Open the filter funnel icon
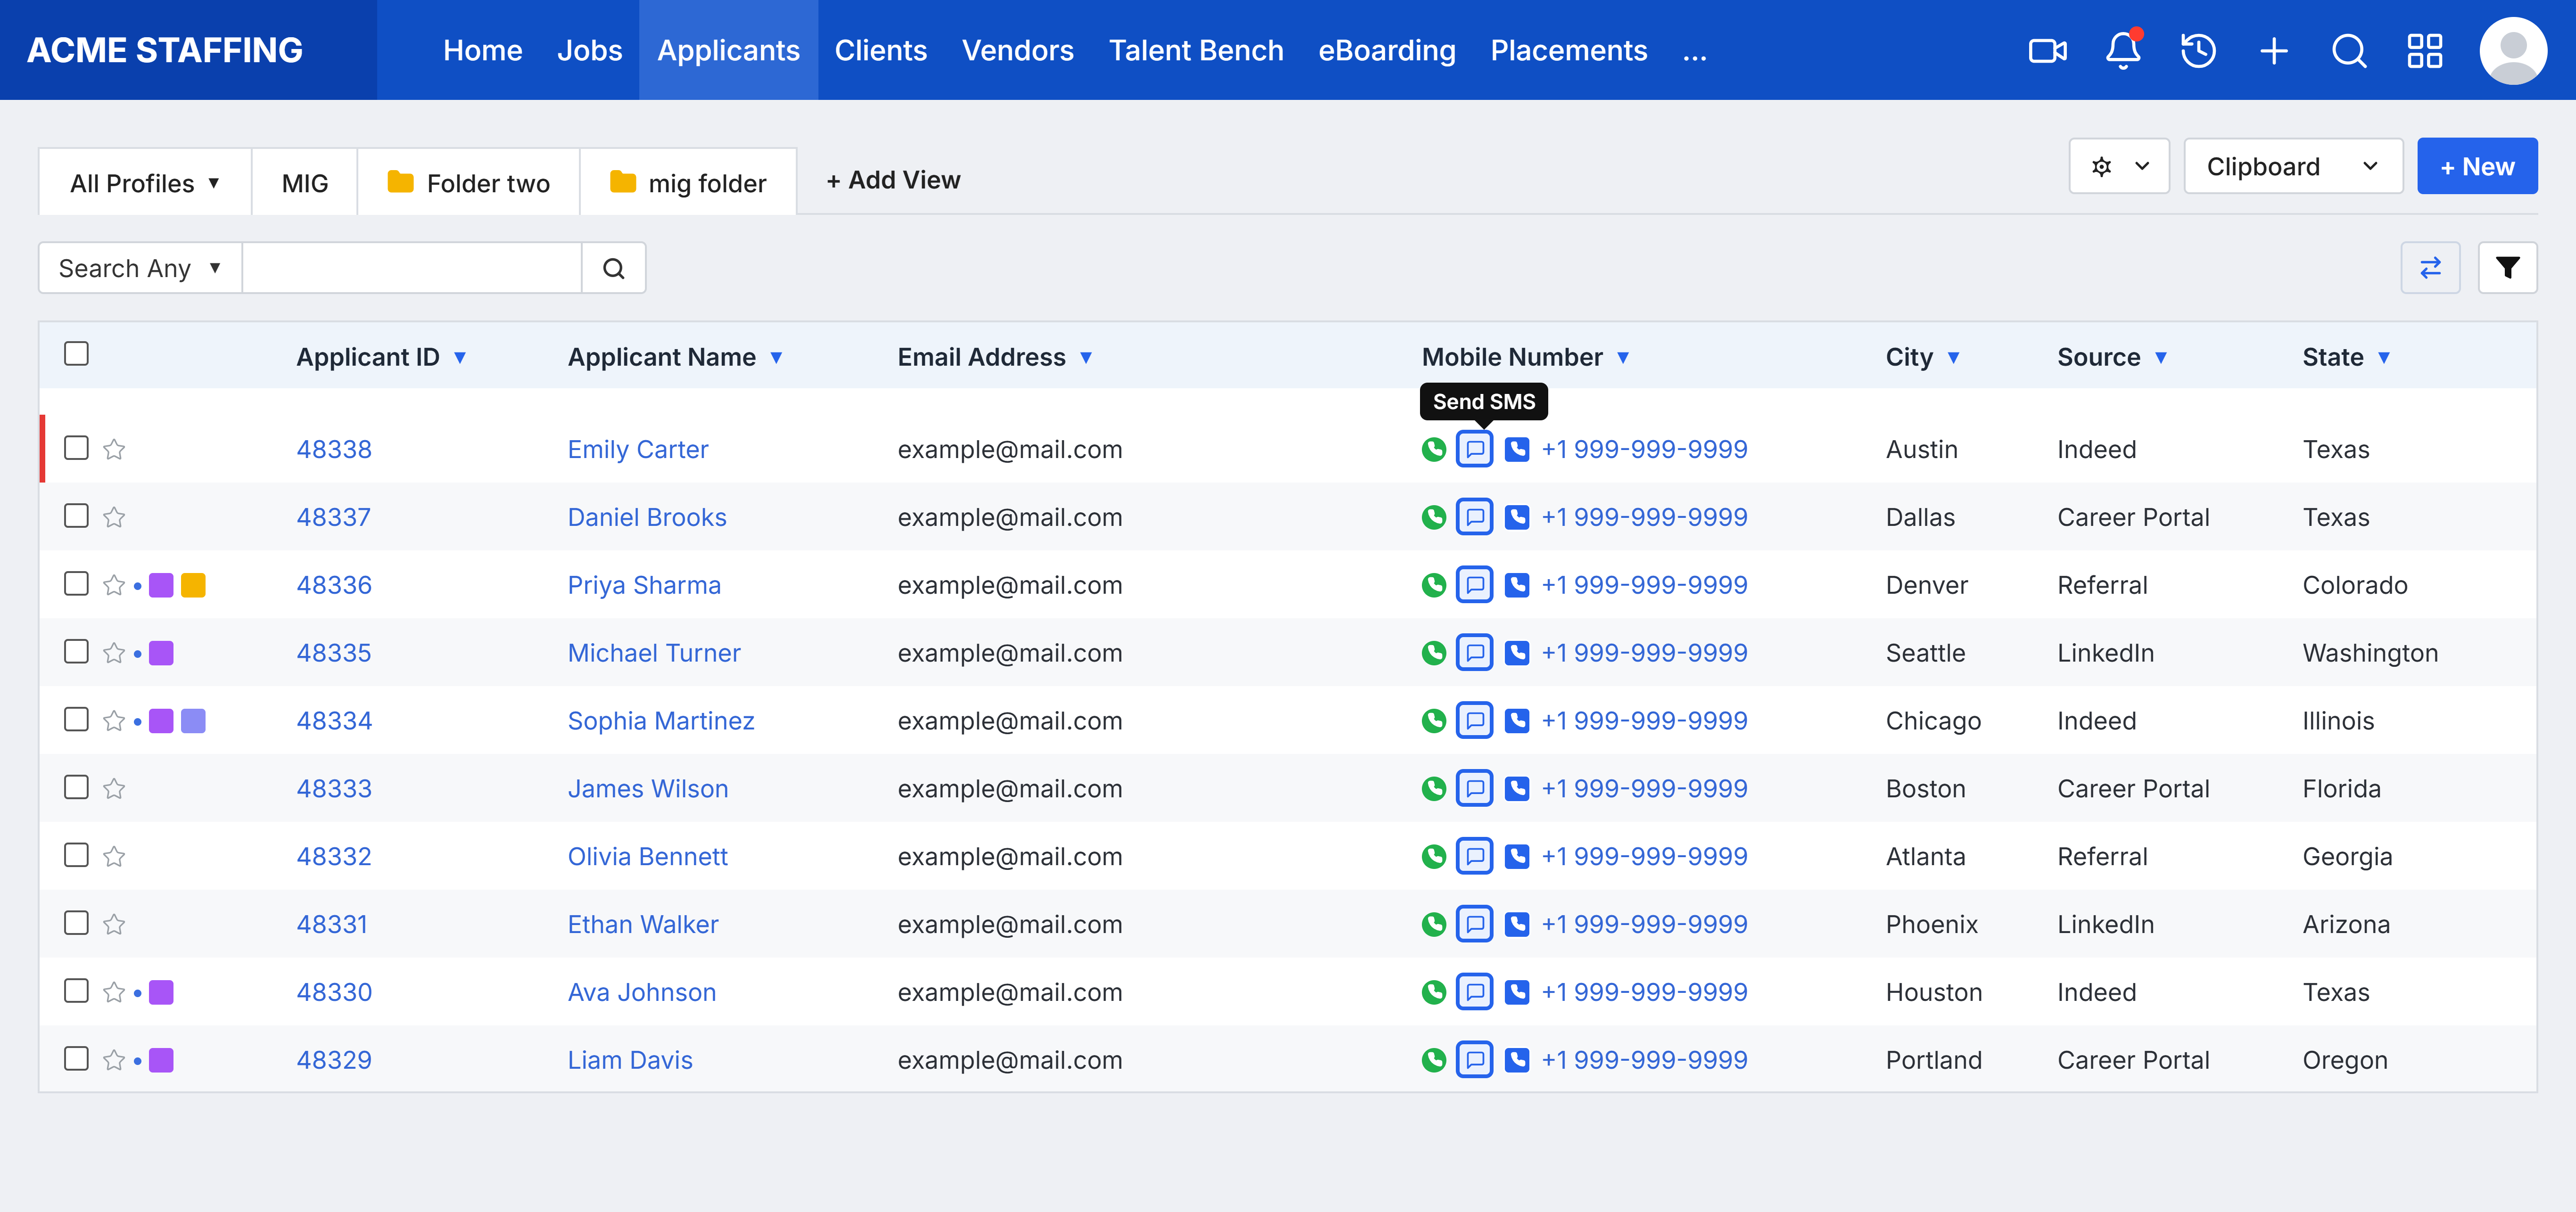Screen dimensions: 2576x1212 coord(2507,268)
